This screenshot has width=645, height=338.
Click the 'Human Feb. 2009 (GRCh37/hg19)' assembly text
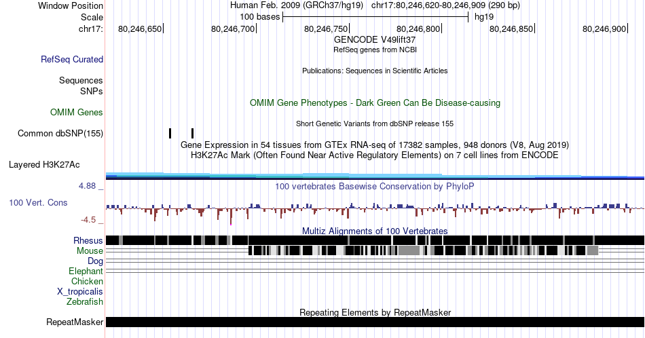click(297, 5)
